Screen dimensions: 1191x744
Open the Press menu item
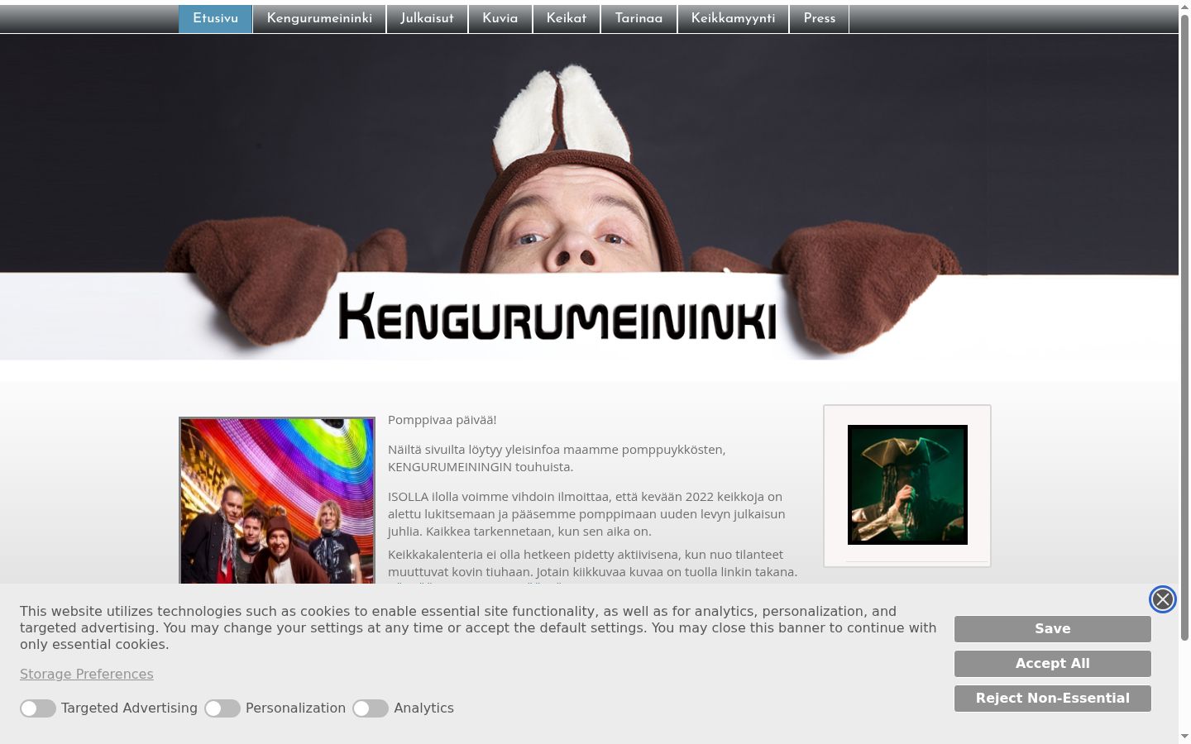coord(820,18)
